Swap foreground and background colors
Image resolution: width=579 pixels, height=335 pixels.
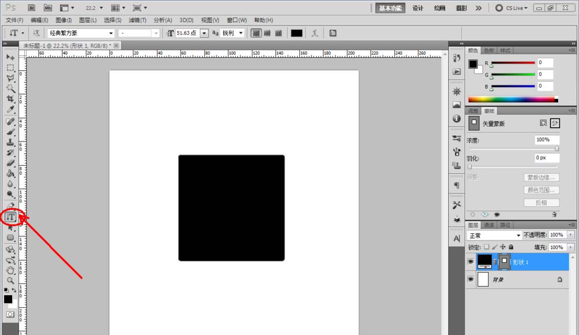point(14,291)
